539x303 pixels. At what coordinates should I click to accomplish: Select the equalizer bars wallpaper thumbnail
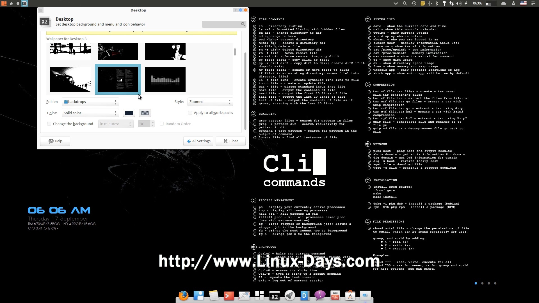click(x=165, y=79)
